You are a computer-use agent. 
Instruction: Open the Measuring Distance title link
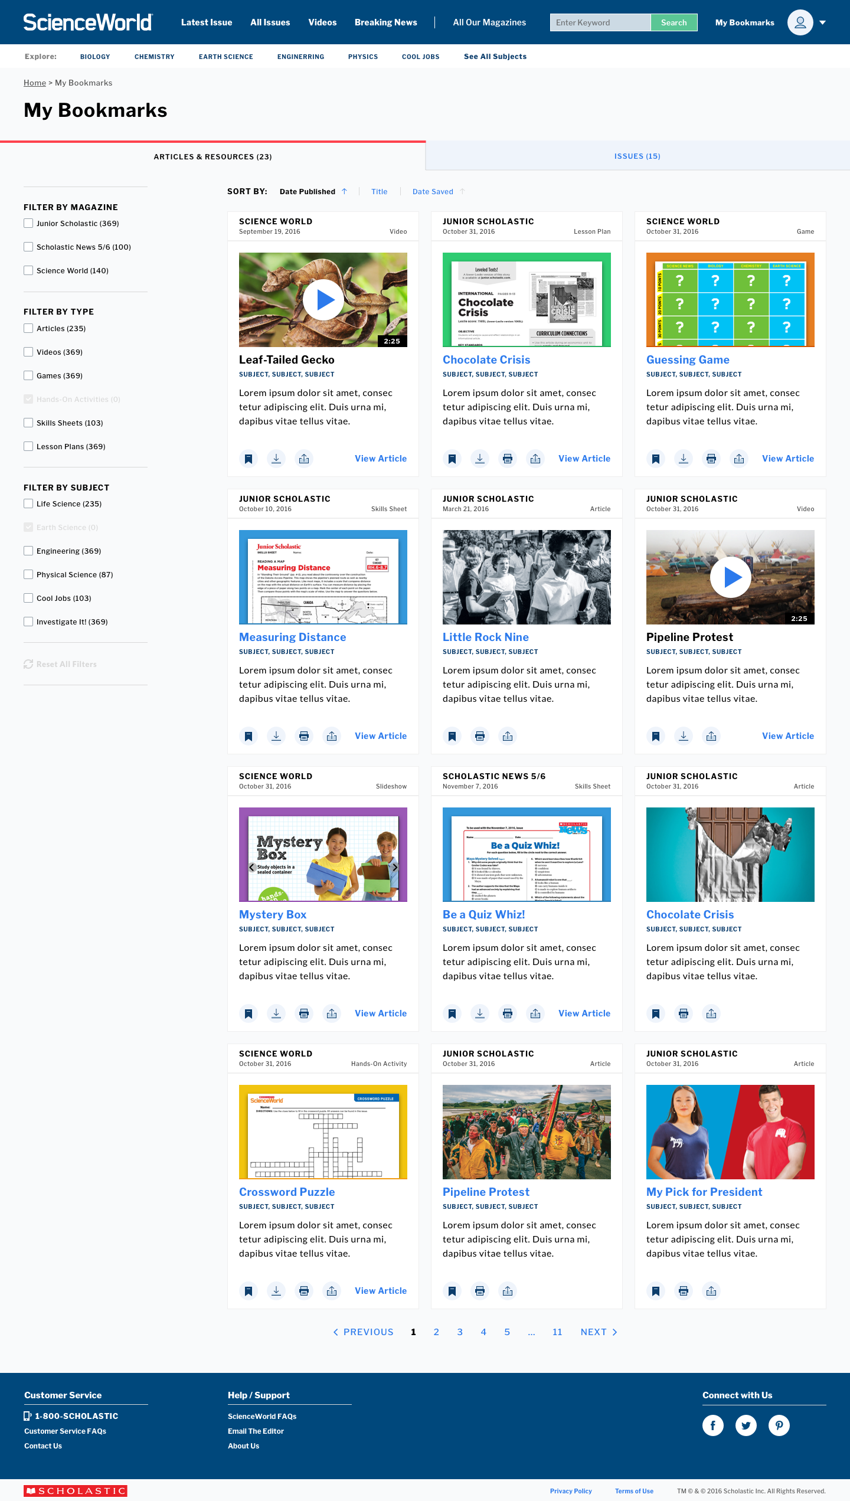tap(292, 637)
